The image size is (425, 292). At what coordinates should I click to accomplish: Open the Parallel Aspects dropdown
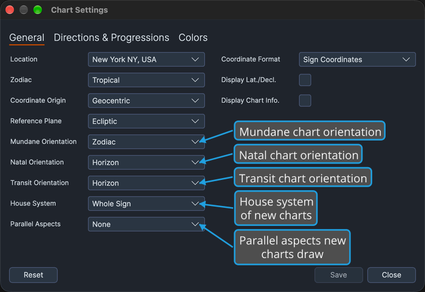146,224
